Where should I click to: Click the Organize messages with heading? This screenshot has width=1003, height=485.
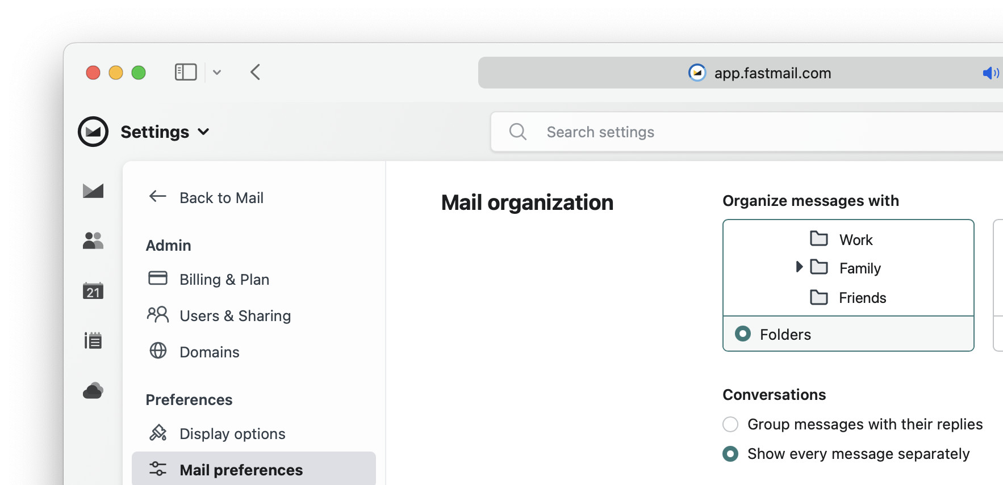tap(810, 201)
